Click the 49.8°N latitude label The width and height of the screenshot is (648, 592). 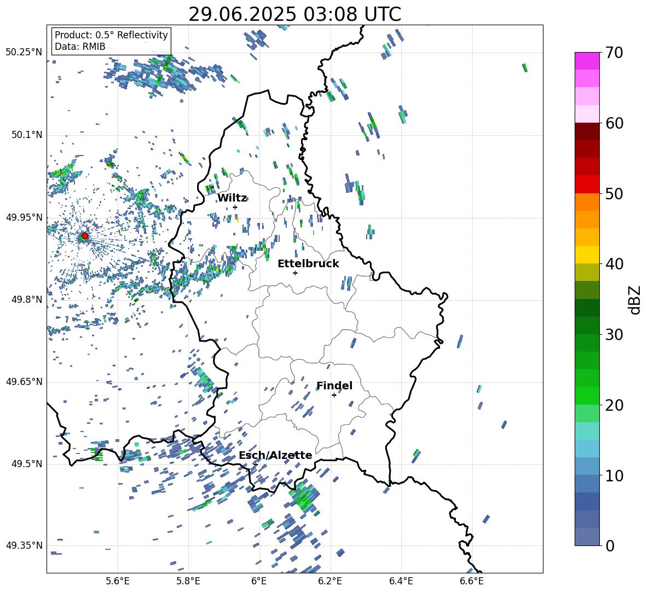(x=27, y=300)
